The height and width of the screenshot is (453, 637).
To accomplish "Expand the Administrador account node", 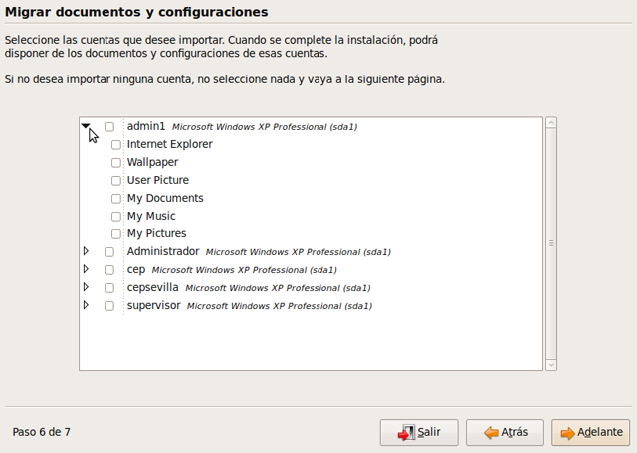I will [x=87, y=252].
